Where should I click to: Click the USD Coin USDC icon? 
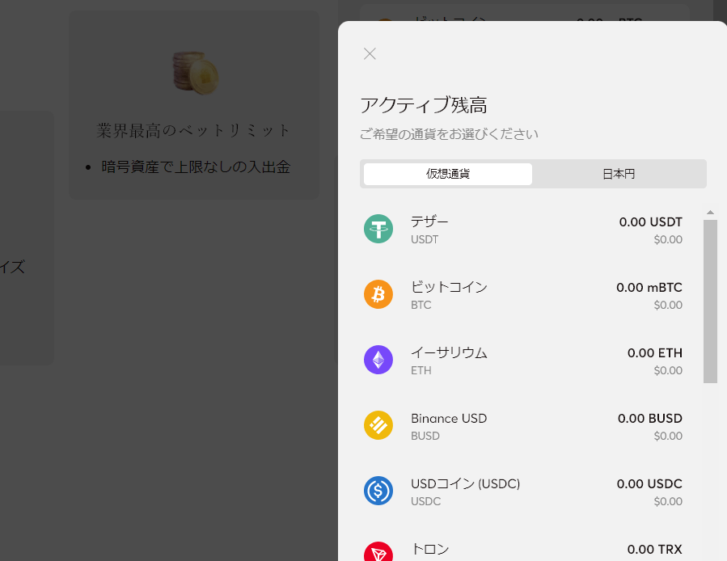coord(378,491)
